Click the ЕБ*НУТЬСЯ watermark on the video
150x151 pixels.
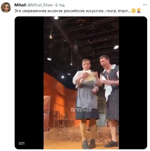(81, 110)
